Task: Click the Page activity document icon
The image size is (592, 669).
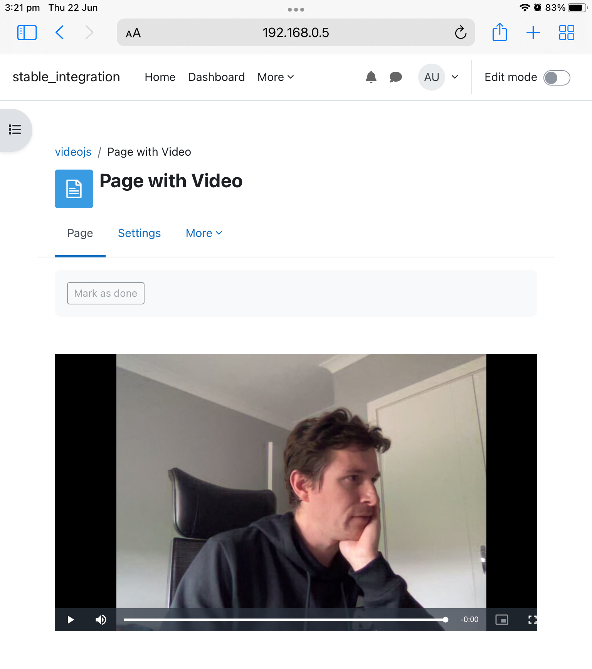Action: pyautogui.click(x=74, y=189)
